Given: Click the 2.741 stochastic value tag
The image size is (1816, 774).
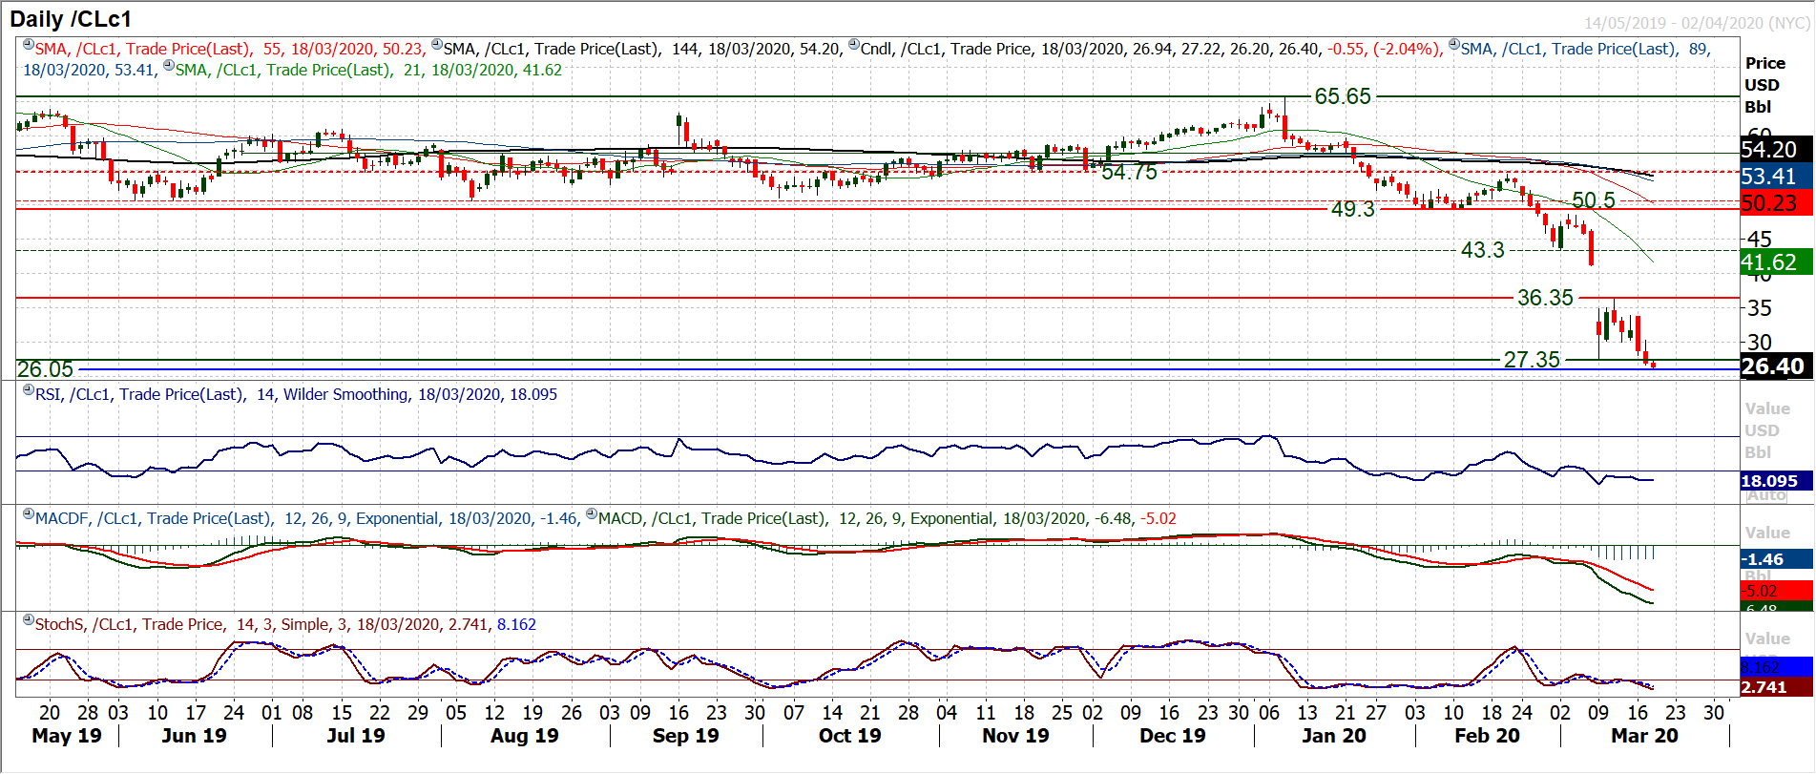Looking at the screenshot, I should pos(1776,687).
